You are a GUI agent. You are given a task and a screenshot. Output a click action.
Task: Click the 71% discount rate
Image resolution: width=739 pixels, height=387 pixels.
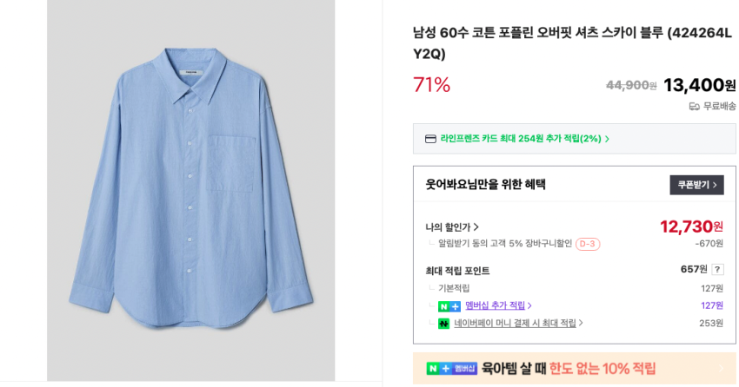431,85
